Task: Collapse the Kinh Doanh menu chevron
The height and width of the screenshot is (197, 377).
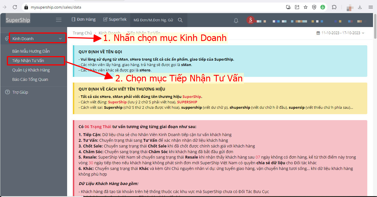Action: click(x=60, y=38)
